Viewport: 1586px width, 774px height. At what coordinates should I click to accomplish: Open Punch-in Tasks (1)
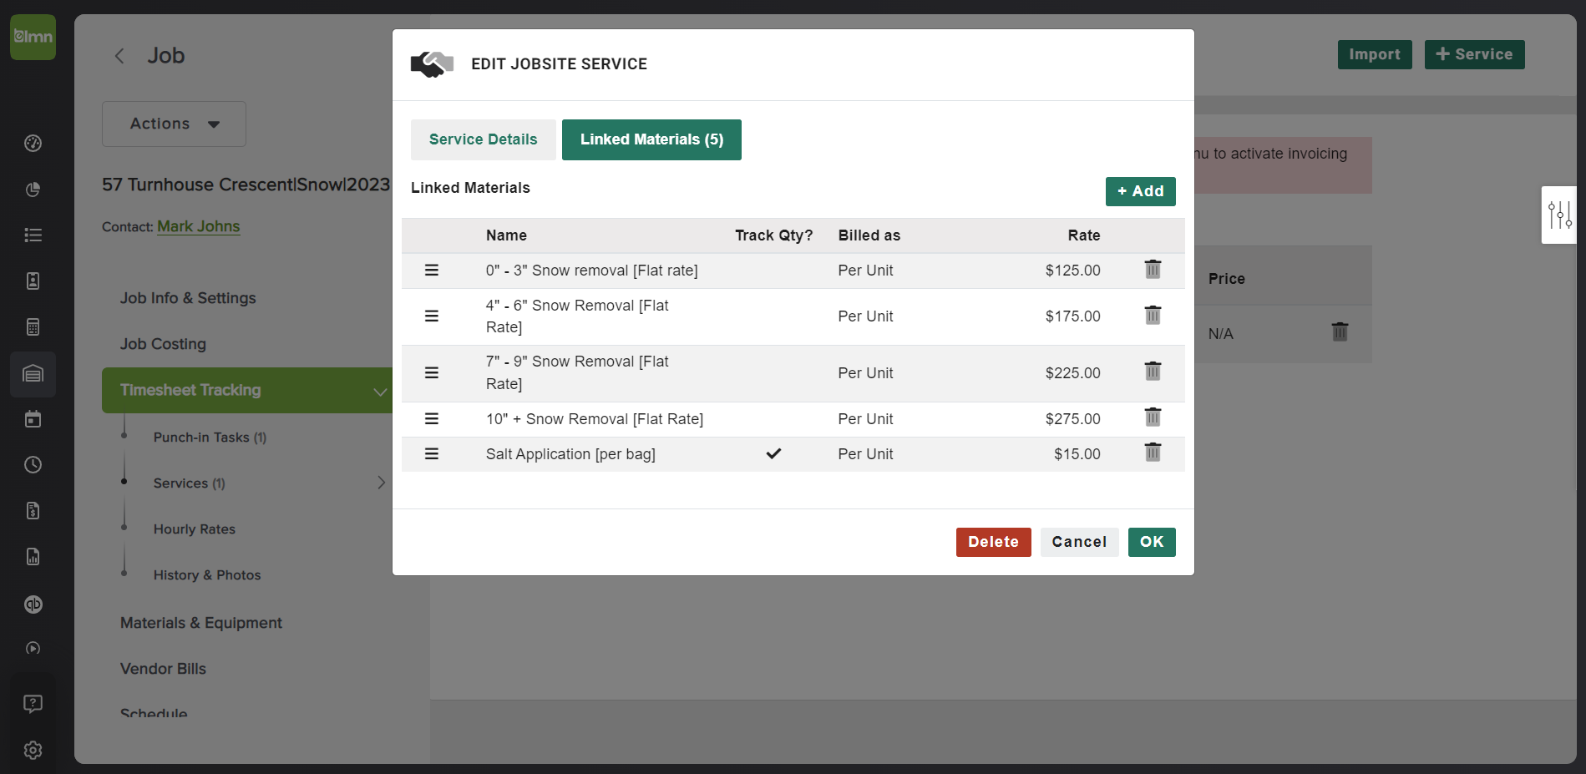click(210, 438)
